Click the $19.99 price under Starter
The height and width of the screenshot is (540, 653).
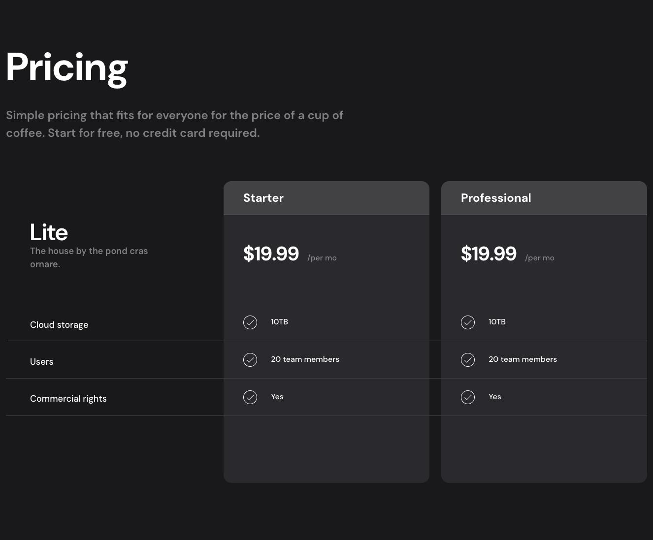(x=271, y=254)
